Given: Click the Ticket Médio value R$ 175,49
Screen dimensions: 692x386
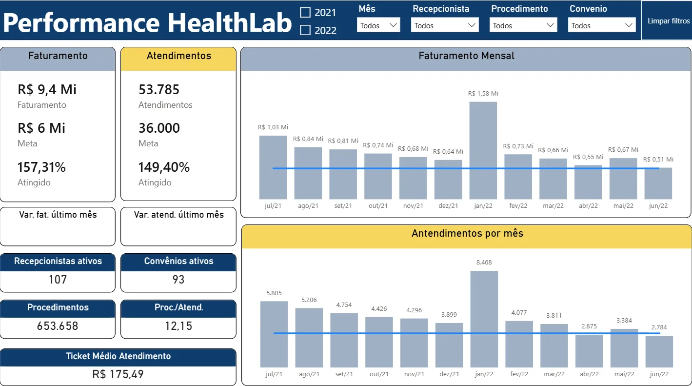Looking at the screenshot, I should coord(118,374).
